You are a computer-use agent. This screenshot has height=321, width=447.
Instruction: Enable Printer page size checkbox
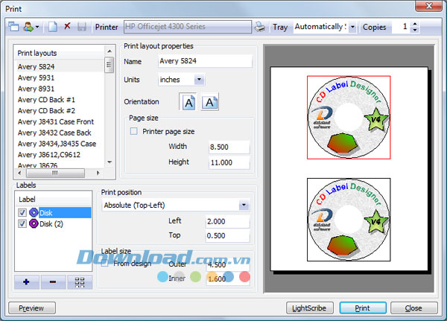(x=133, y=131)
